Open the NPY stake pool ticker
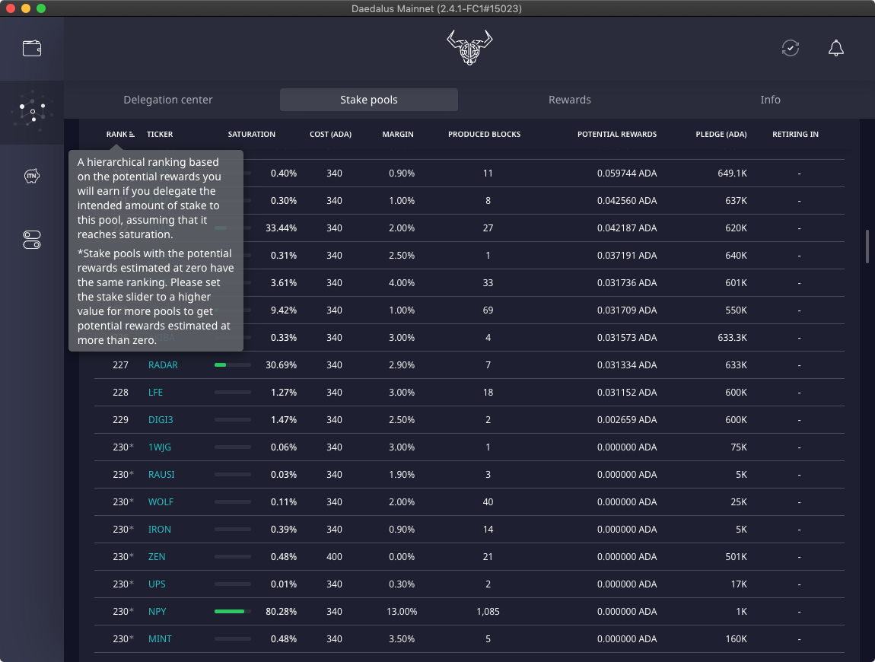This screenshot has width=875, height=662. (x=157, y=611)
